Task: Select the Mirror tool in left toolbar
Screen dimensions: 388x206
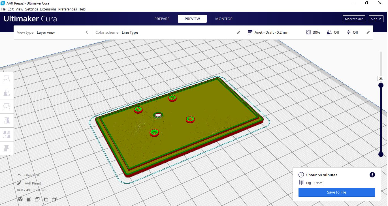Action: click(7, 121)
